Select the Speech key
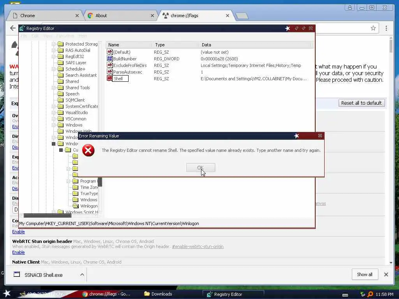Image resolution: width=399 pixels, height=299 pixels. (x=72, y=94)
